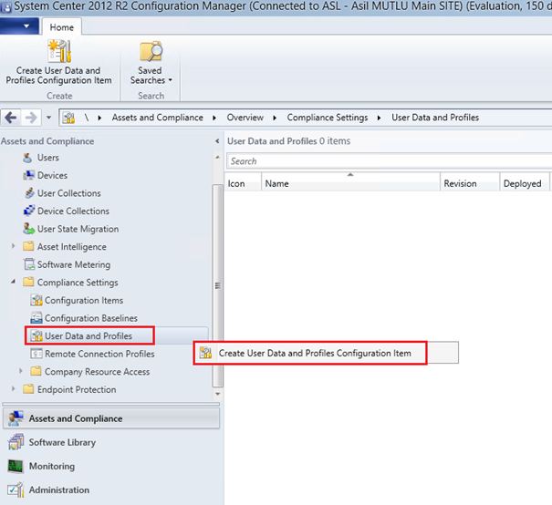Sort by the Name column header

point(350,183)
